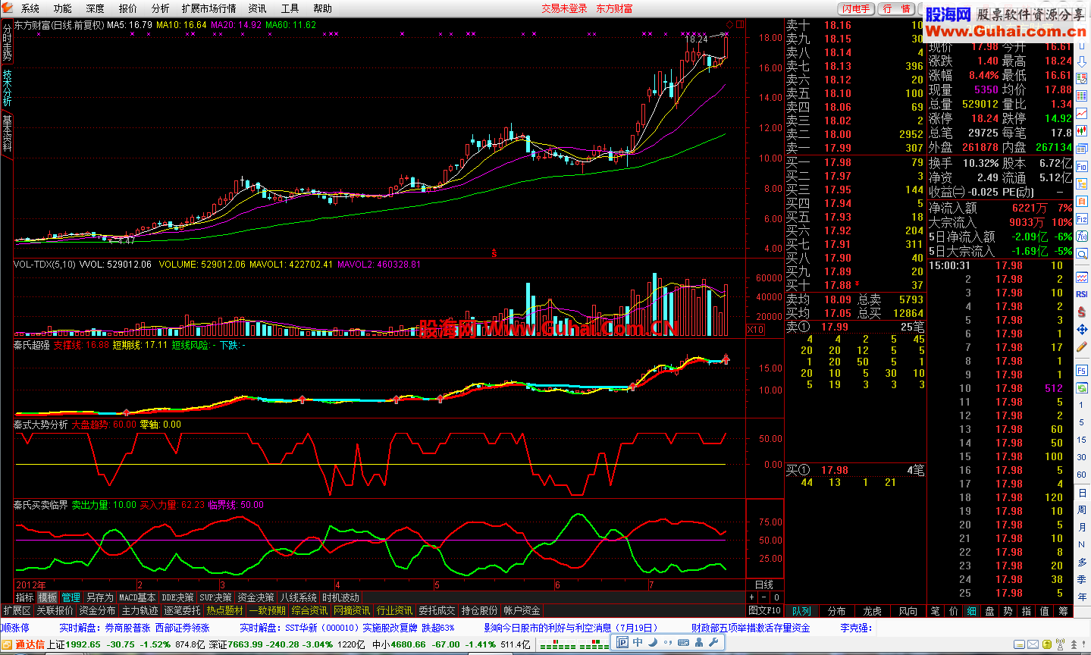Click the 图文F10 button

[x=764, y=610]
